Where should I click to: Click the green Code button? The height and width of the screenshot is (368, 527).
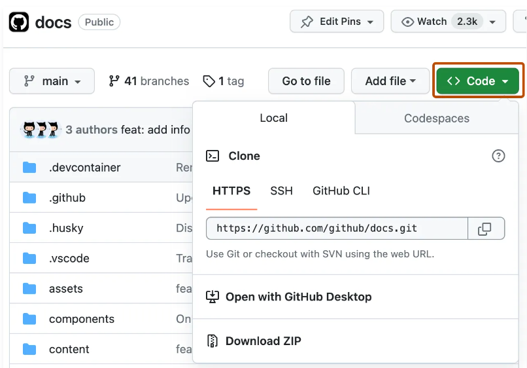tap(477, 81)
